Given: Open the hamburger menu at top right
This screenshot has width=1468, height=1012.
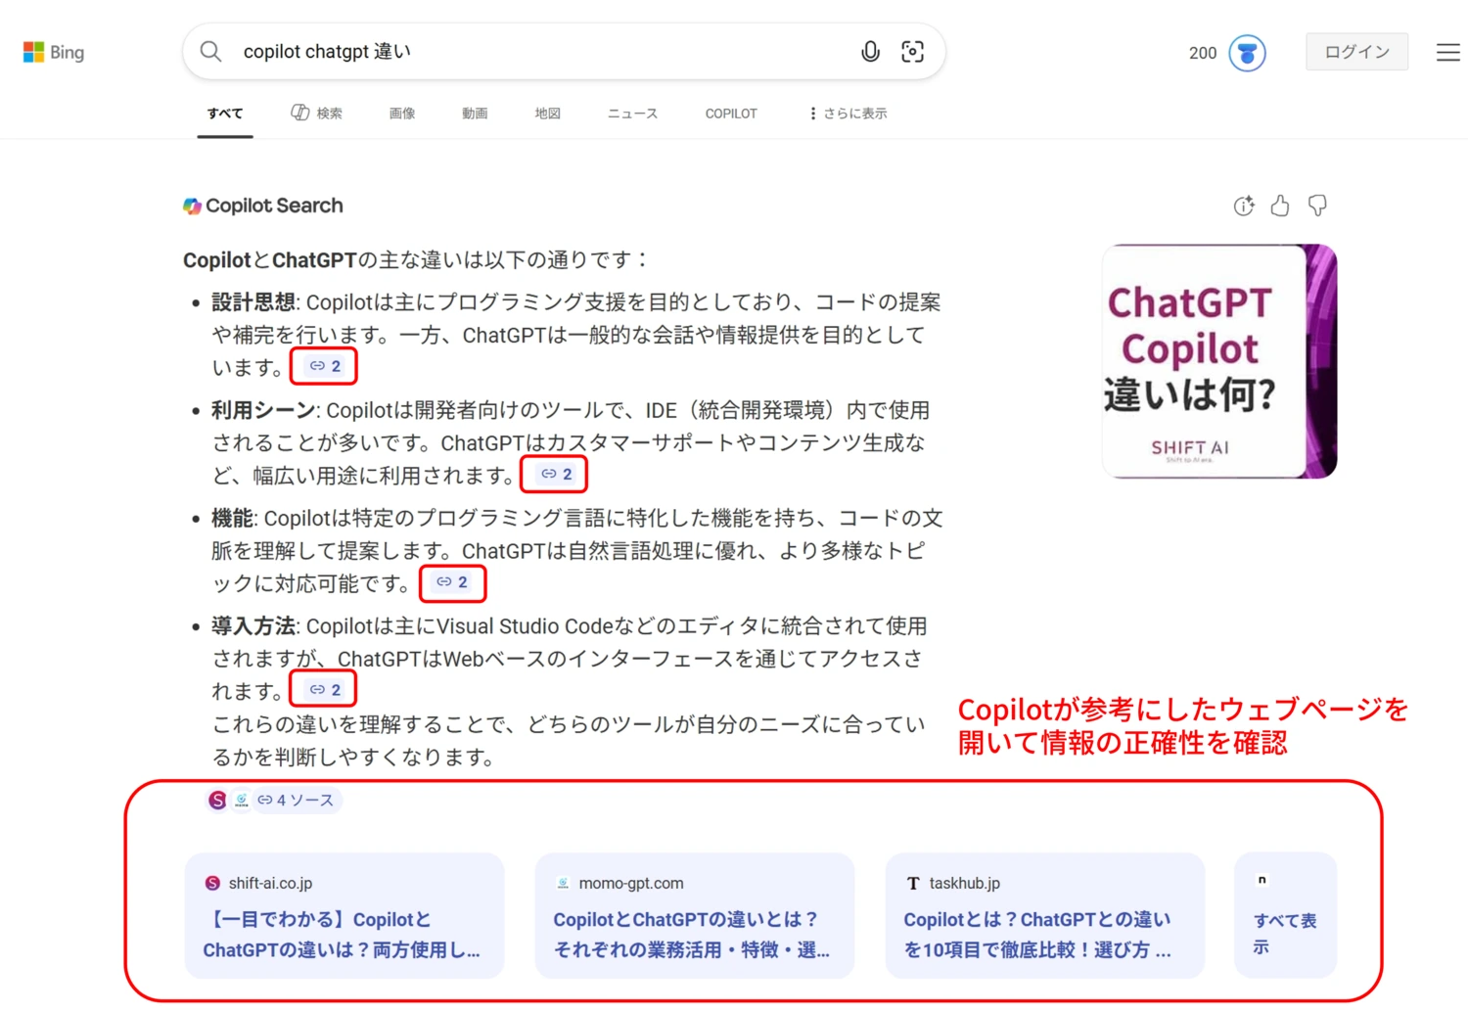Looking at the screenshot, I should (x=1447, y=52).
